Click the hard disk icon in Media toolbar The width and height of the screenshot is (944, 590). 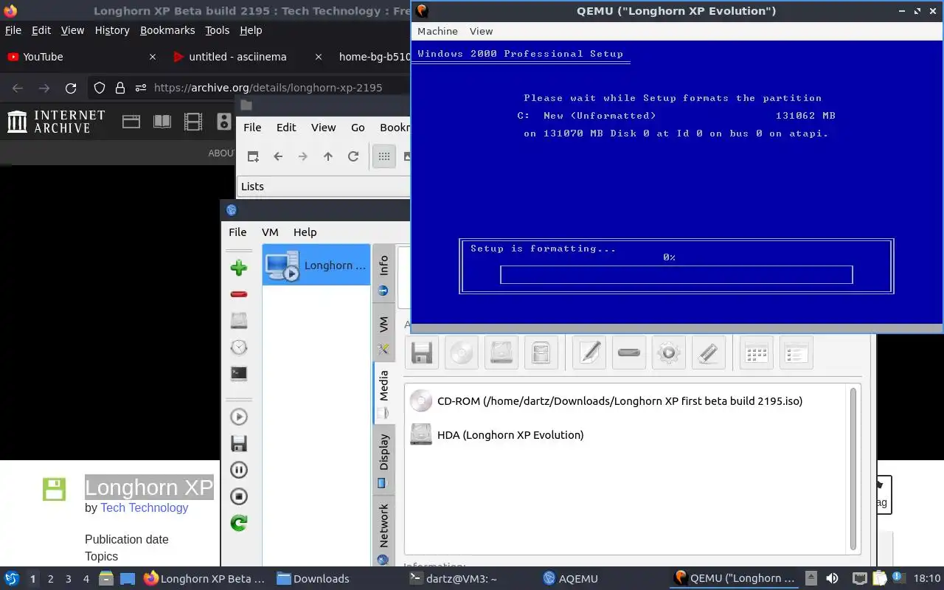tap(502, 353)
